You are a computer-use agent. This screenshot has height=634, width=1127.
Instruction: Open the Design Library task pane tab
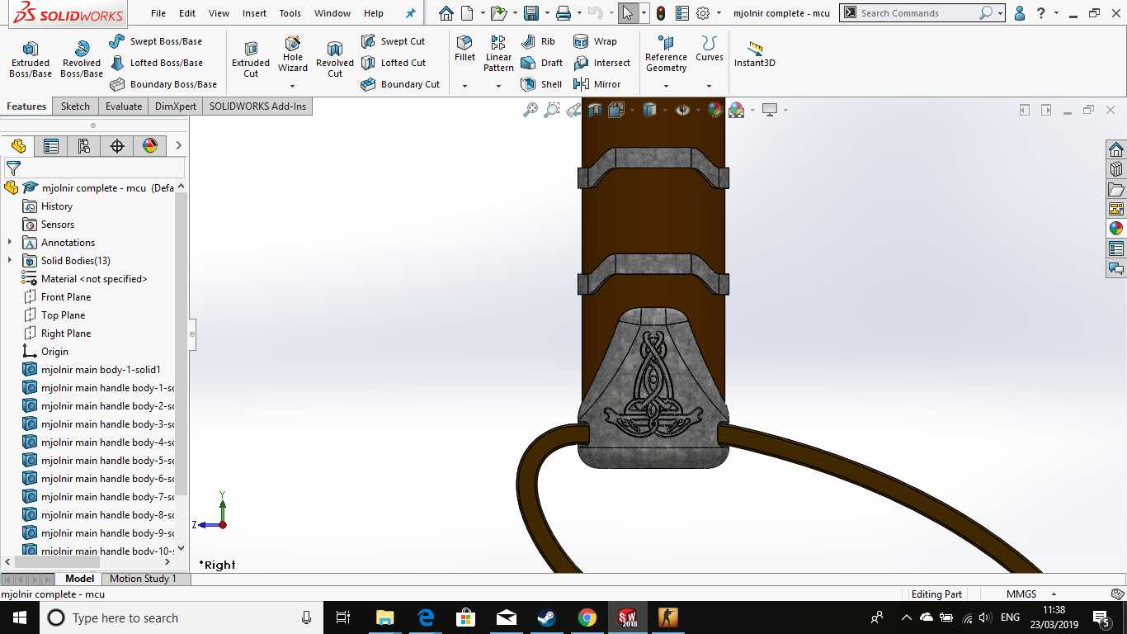[1116, 169]
